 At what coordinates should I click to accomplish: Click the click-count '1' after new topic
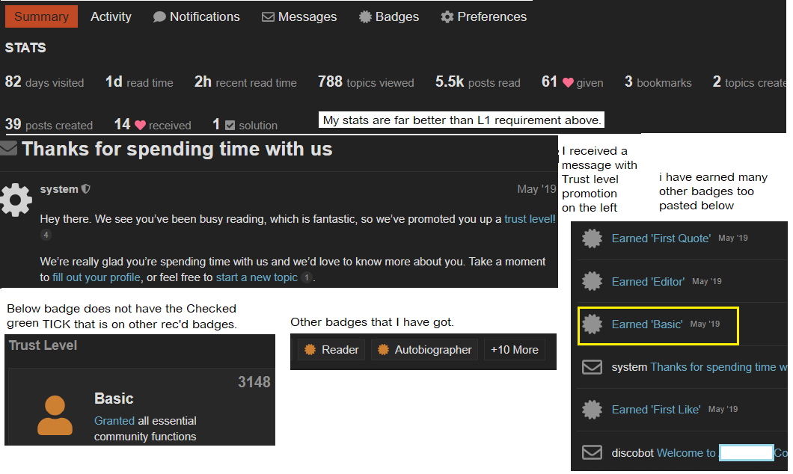click(x=307, y=277)
